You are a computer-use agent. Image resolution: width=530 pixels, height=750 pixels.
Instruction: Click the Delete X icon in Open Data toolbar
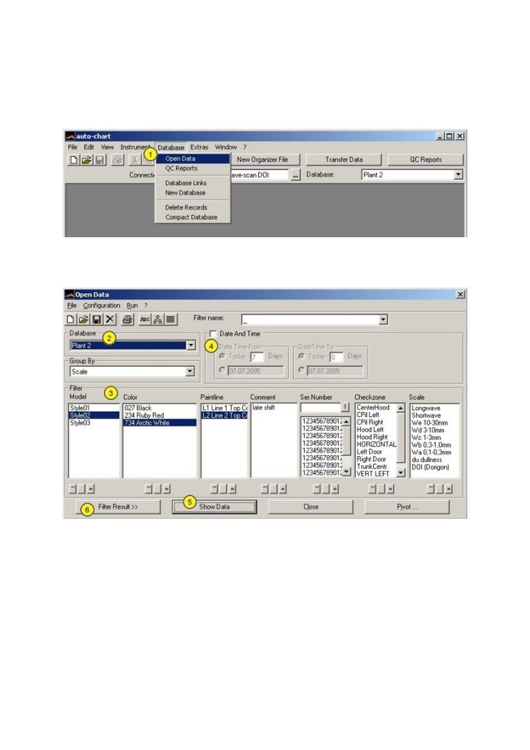coord(110,319)
